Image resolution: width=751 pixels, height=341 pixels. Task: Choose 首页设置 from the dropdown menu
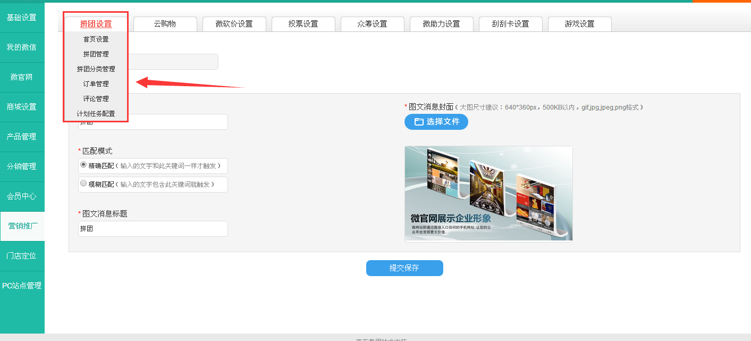tap(96, 39)
